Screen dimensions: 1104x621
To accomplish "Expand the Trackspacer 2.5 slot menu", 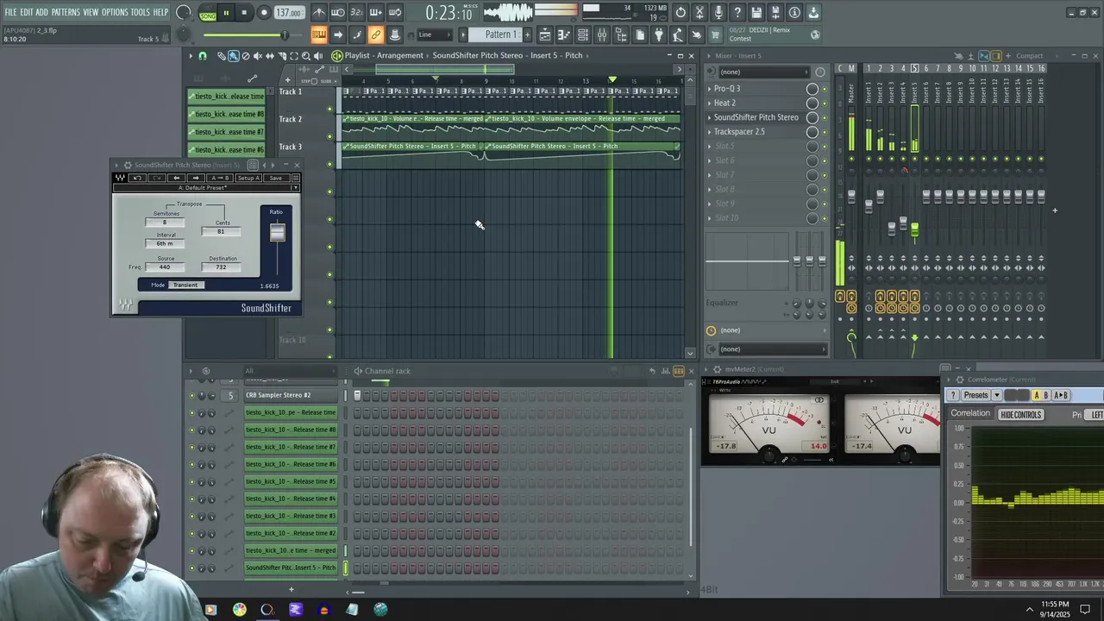I will click(x=711, y=132).
